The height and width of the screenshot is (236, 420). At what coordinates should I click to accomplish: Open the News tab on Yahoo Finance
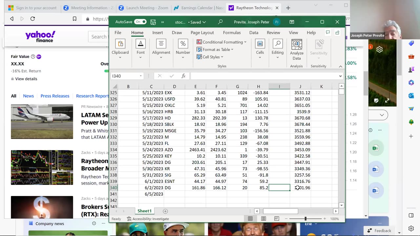point(28,96)
